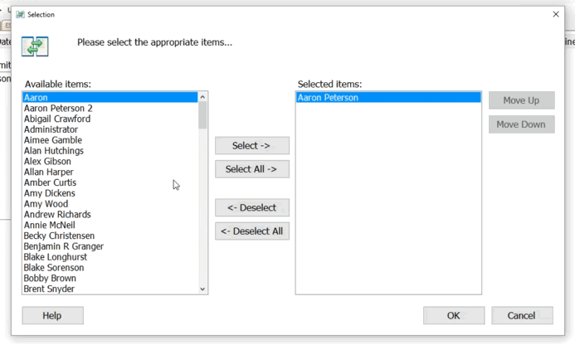Select Brent Snyder in available items
This screenshot has height=345, width=575.
pos(110,289)
